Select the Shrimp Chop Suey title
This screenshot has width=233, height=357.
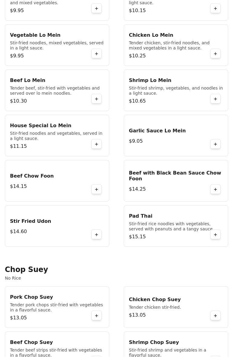[x=154, y=342]
